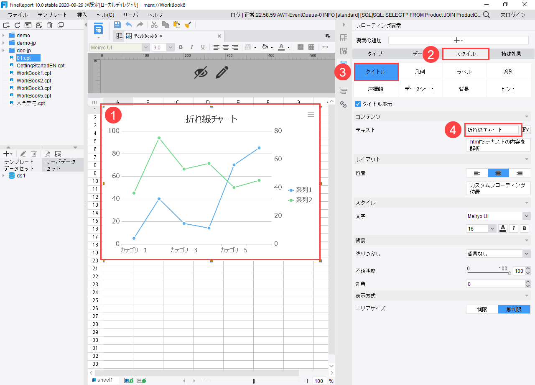The width and height of the screenshot is (535, 385).
Task: Select 制限 area size option
Action: (482, 309)
